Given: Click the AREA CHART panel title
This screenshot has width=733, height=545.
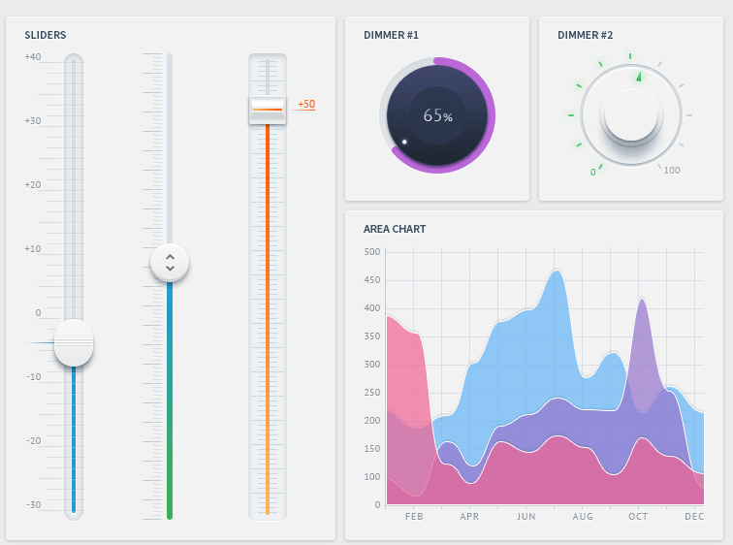Looking at the screenshot, I should click(395, 229).
